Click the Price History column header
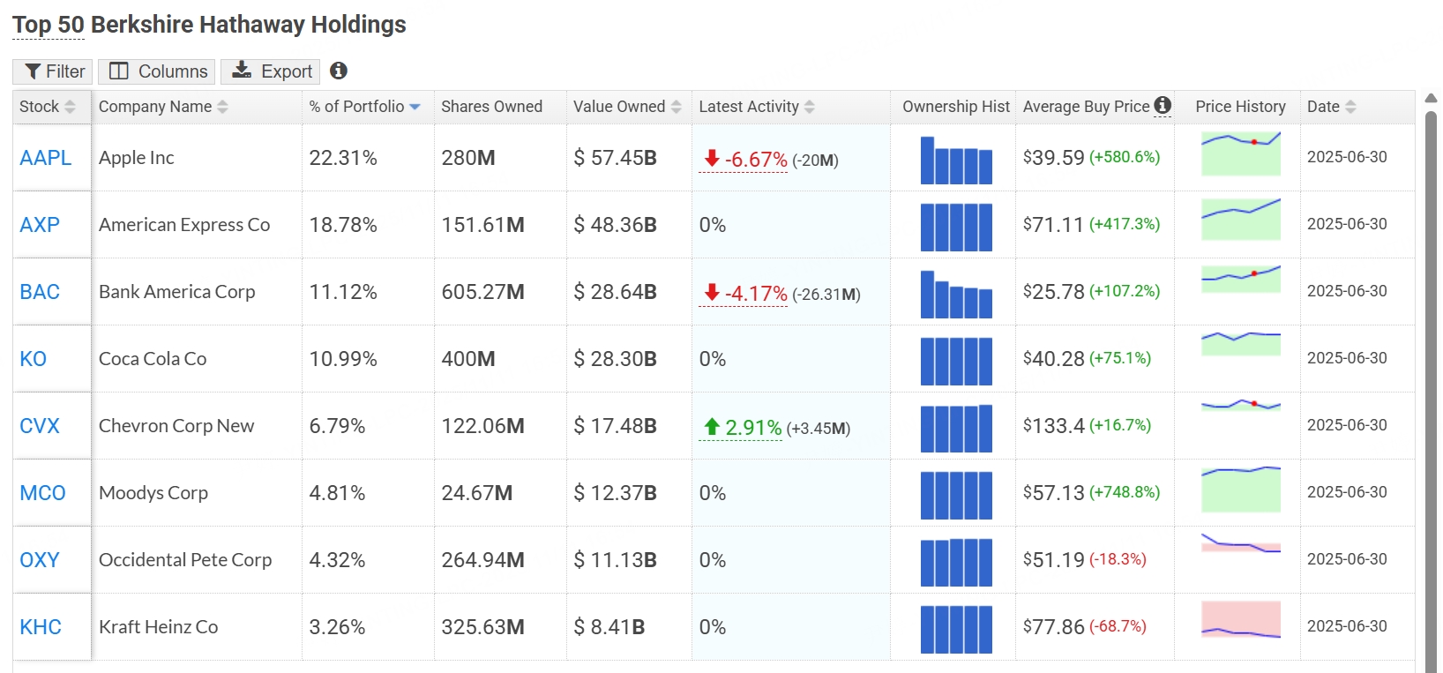This screenshot has height=673, width=1443. pos(1240,107)
